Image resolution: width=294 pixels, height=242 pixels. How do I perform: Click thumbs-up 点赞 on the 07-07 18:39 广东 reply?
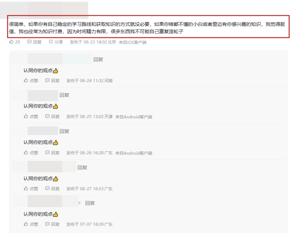click(31, 224)
